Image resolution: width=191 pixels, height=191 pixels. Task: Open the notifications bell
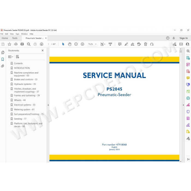(174, 38)
